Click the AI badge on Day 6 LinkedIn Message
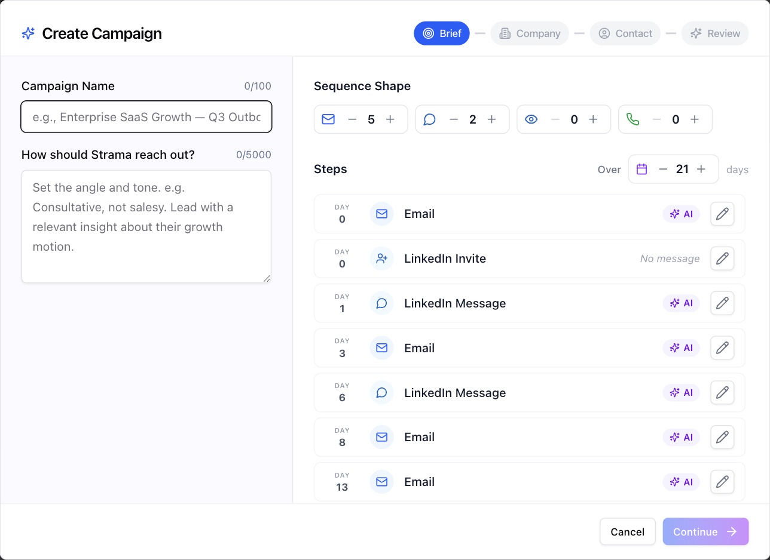This screenshot has height=560, width=770. click(681, 392)
